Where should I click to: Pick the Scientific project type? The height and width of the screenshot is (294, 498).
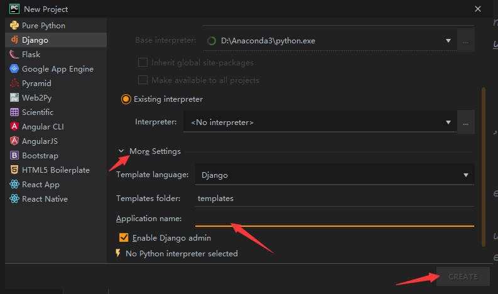click(x=56, y=112)
